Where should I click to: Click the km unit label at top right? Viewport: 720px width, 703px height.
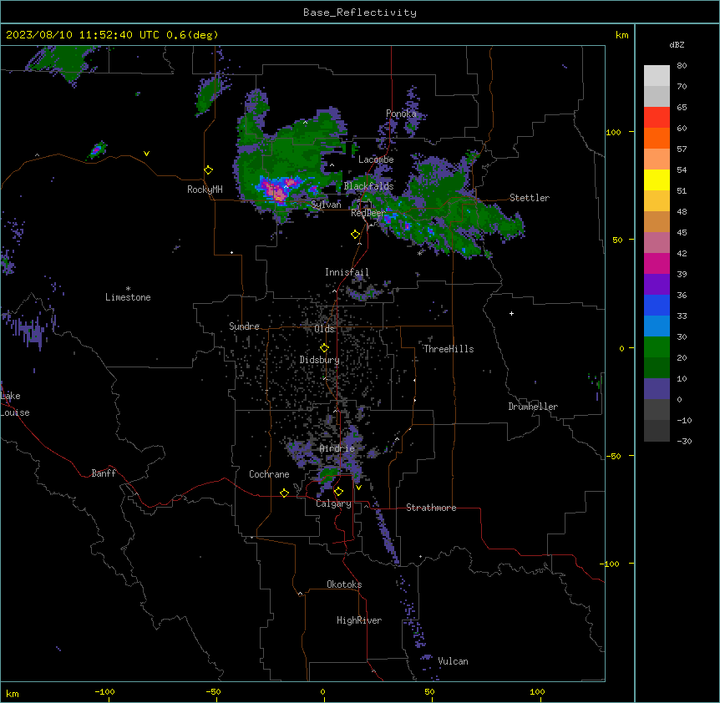pos(621,35)
